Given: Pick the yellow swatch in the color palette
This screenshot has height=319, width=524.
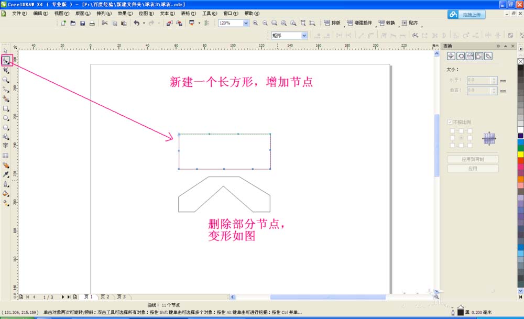Looking at the screenshot, I should pos(520,155).
